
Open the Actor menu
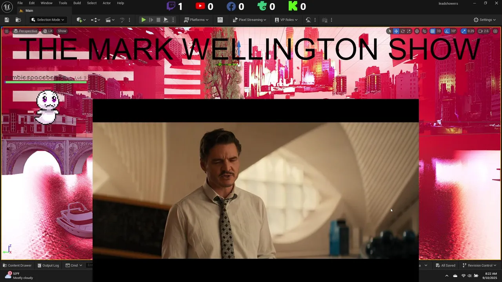[x=107, y=3]
